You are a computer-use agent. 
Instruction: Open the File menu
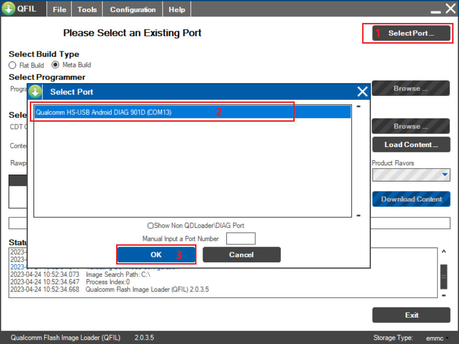[59, 9]
